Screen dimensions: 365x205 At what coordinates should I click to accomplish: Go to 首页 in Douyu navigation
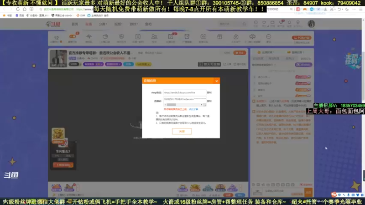tap(75, 24)
